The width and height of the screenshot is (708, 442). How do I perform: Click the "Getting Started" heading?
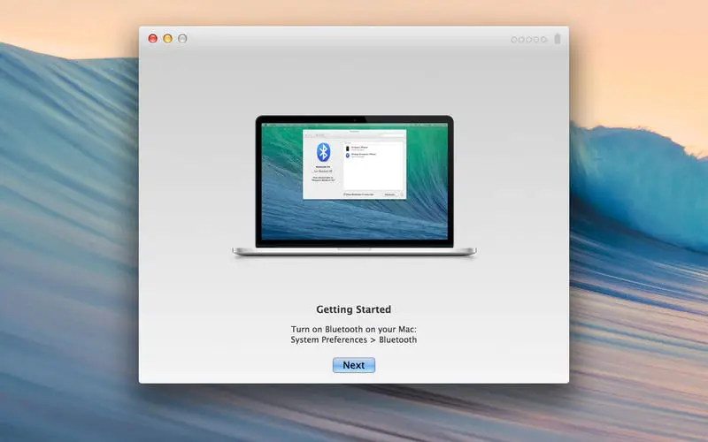pyautogui.click(x=353, y=309)
